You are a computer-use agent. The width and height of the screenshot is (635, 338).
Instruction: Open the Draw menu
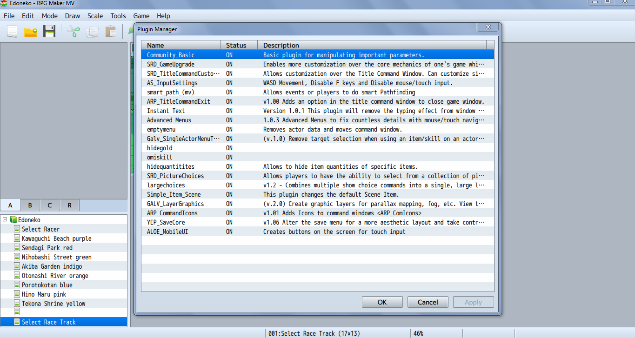click(x=73, y=16)
